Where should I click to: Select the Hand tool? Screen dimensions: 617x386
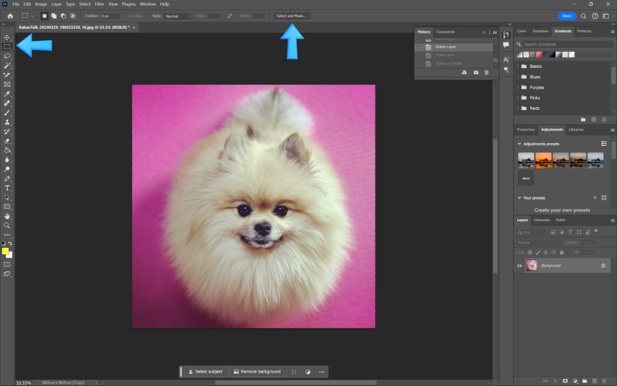tap(7, 216)
